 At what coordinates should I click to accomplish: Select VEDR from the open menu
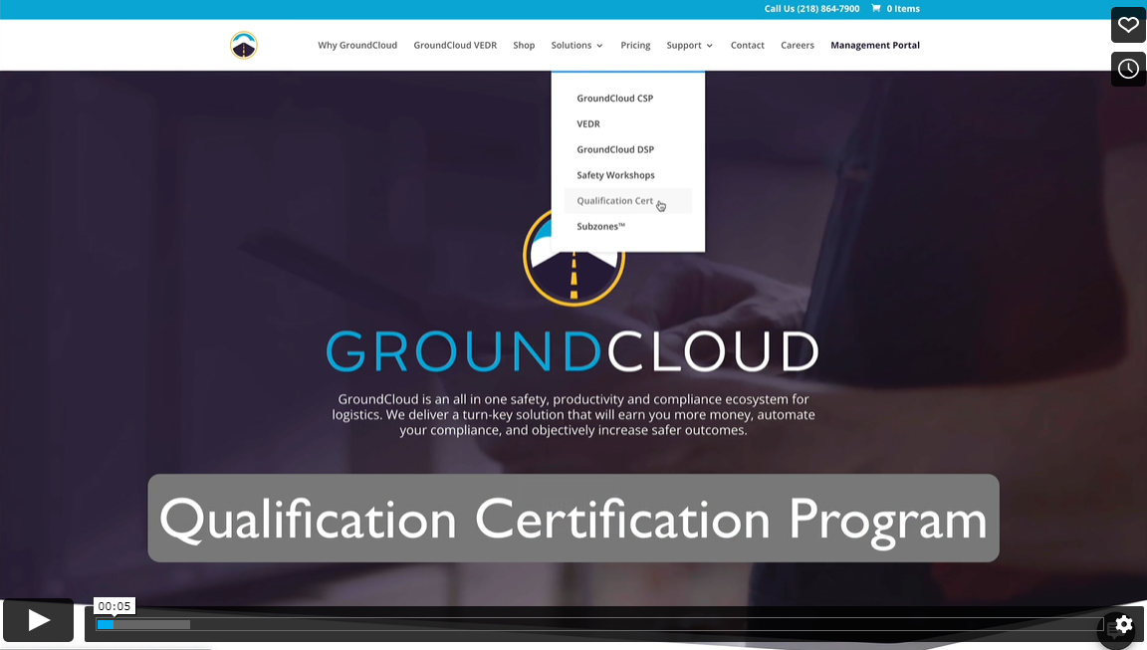(587, 123)
